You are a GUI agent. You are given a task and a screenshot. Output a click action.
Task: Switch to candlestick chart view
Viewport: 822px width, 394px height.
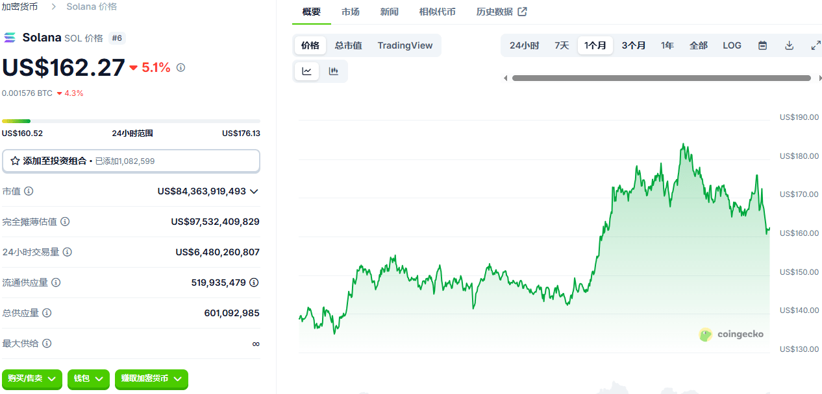(334, 71)
